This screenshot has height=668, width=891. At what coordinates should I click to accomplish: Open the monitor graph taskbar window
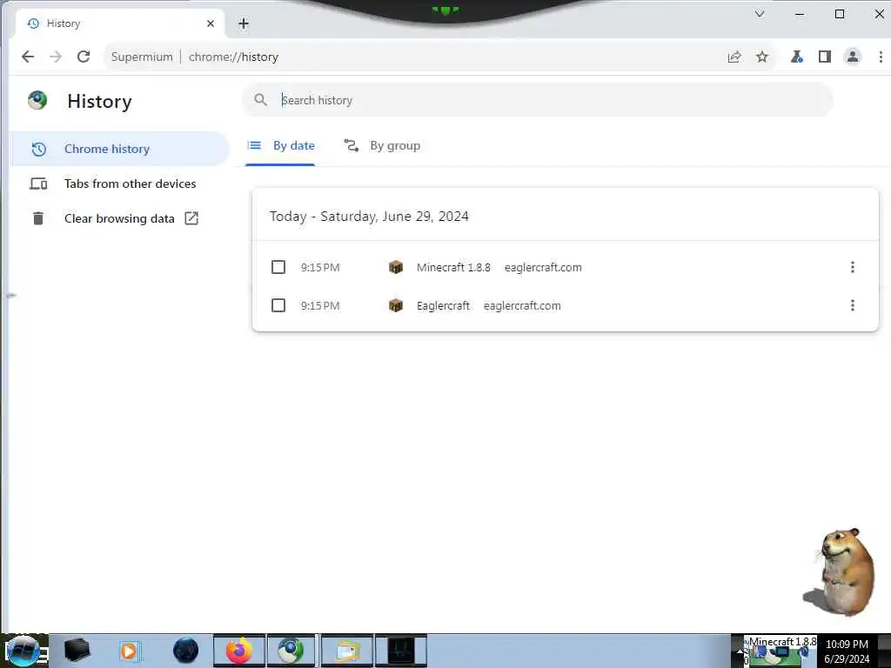pyautogui.click(x=400, y=651)
